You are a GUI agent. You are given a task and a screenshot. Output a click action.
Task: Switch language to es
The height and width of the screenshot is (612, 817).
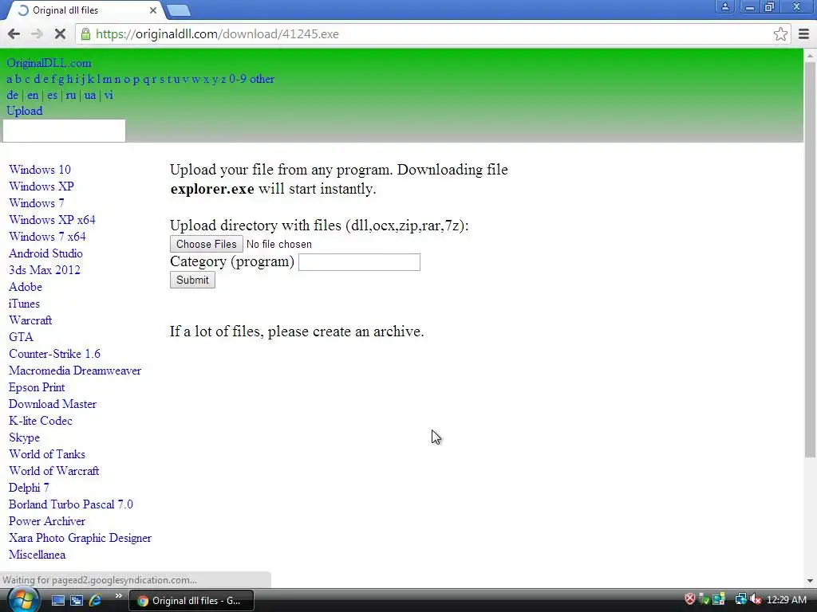click(x=52, y=96)
